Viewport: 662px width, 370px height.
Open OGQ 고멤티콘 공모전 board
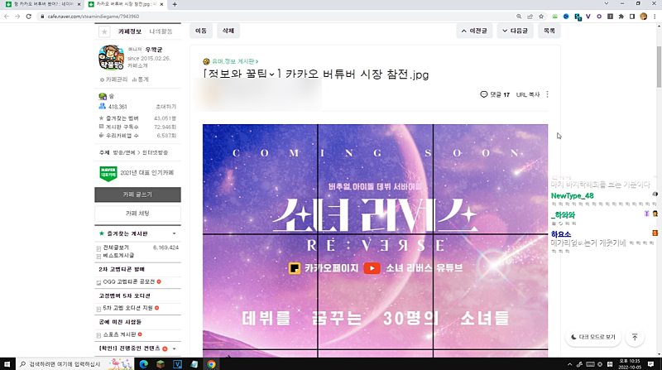pyautogui.click(x=129, y=281)
